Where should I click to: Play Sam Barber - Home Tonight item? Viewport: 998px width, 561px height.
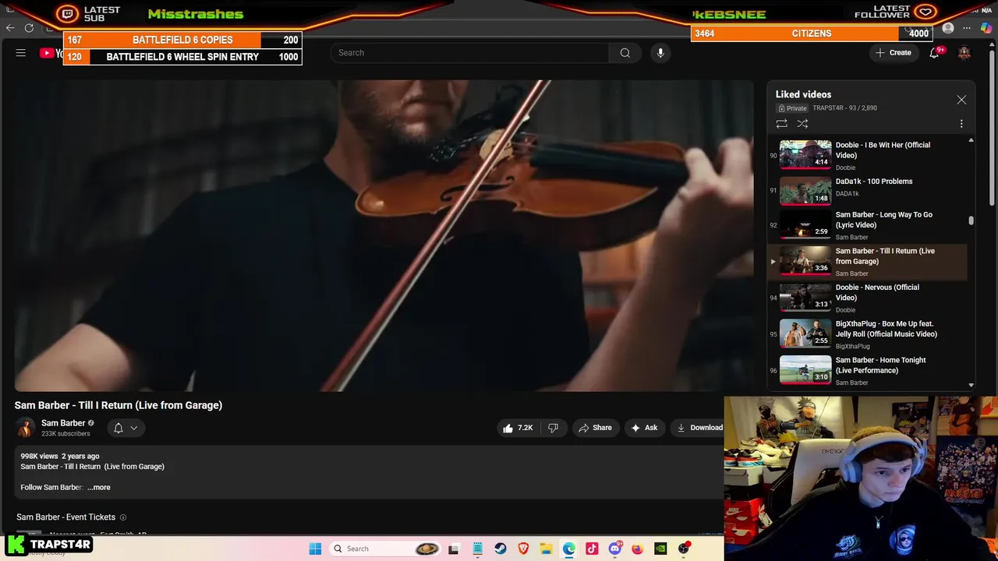tap(868, 371)
